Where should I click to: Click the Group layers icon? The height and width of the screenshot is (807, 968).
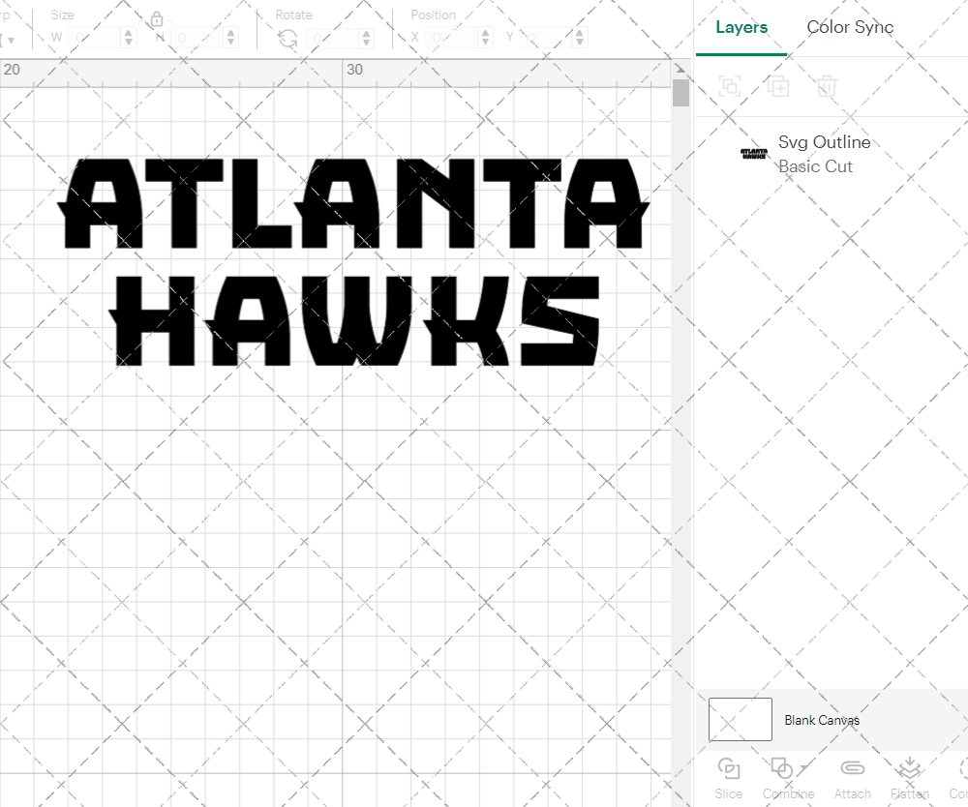[x=730, y=86]
